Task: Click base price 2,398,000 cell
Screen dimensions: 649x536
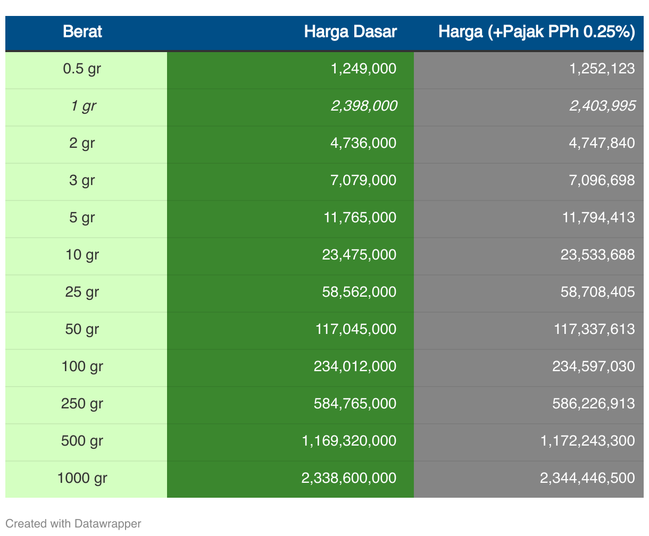Action: pyautogui.click(x=290, y=107)
